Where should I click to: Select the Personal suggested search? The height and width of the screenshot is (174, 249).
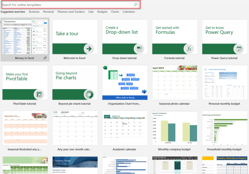(48, 12)
